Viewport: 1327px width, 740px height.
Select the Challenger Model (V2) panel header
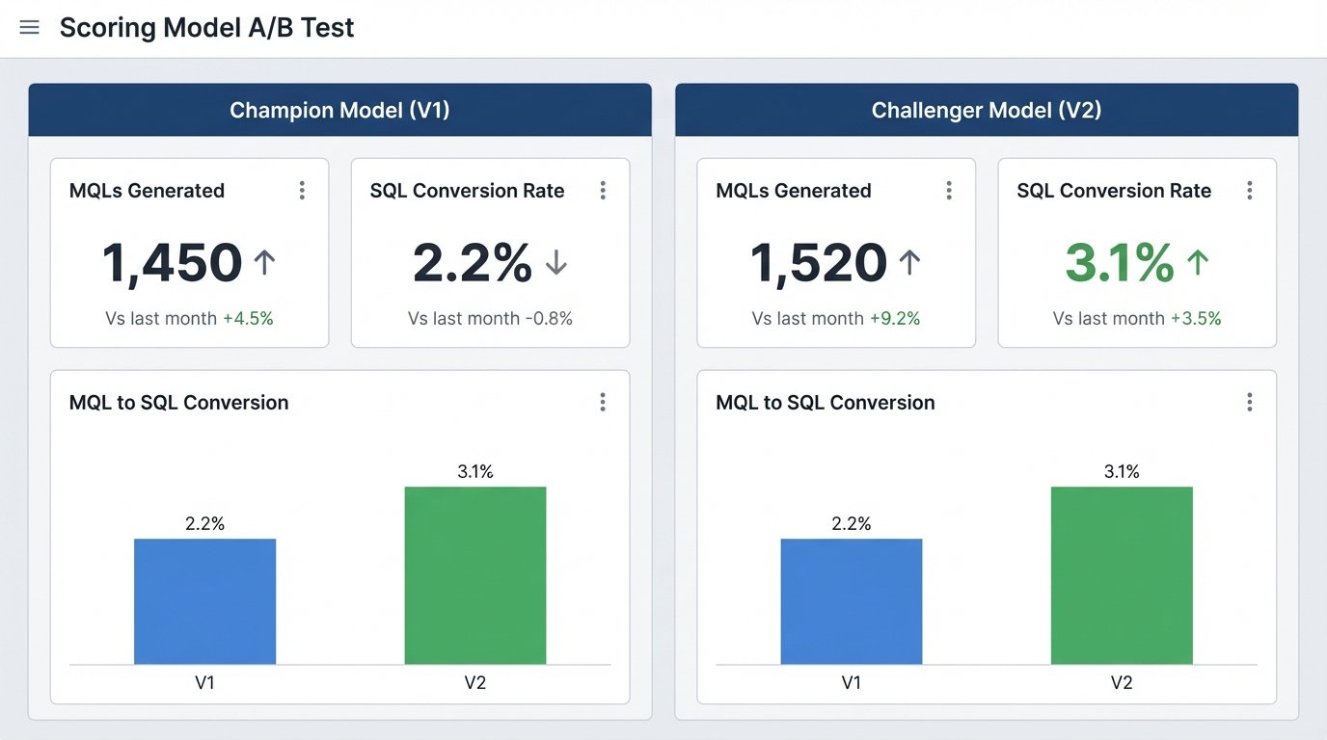coord(986,109)
